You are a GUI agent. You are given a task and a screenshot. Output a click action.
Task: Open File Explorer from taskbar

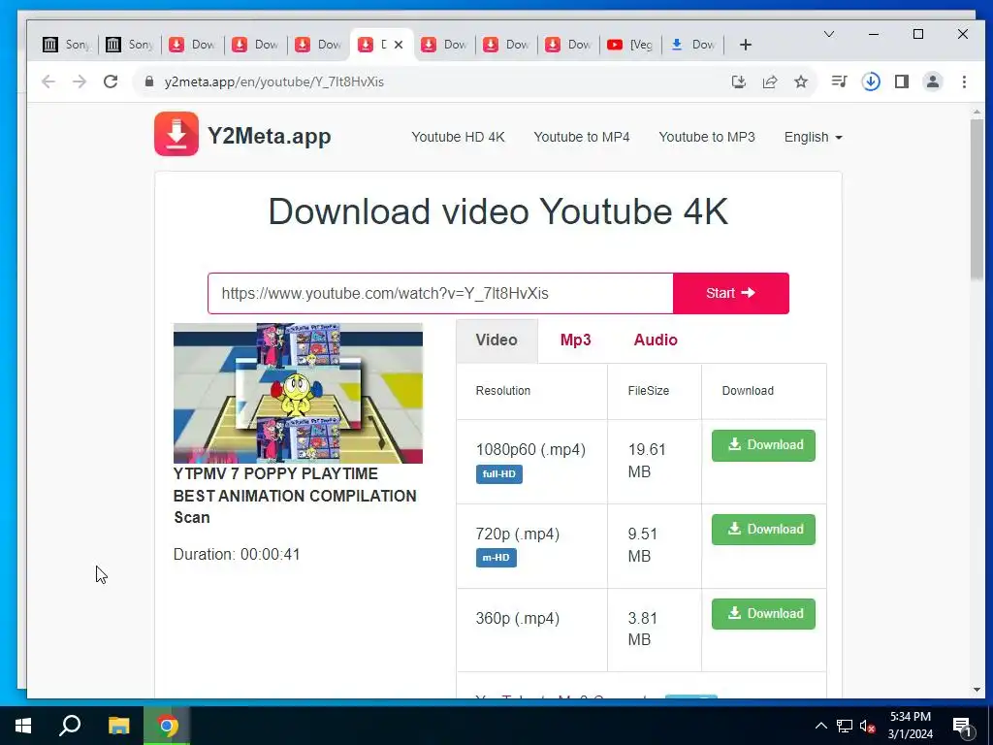(x=118, y=726)
